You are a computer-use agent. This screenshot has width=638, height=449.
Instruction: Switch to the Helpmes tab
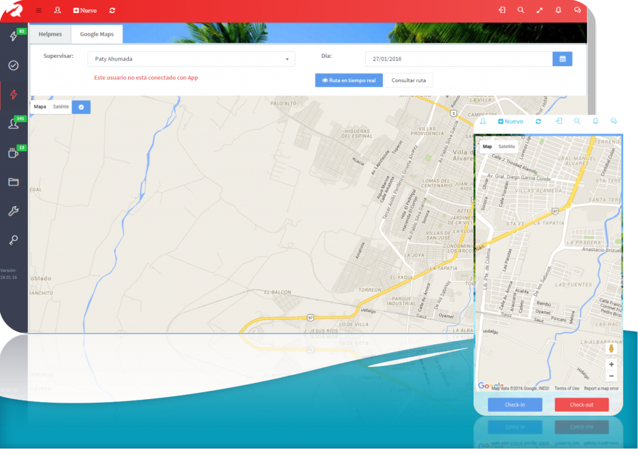click(x=50, y=34)
